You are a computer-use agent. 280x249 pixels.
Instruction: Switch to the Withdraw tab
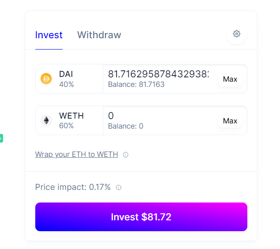point(99,35)
